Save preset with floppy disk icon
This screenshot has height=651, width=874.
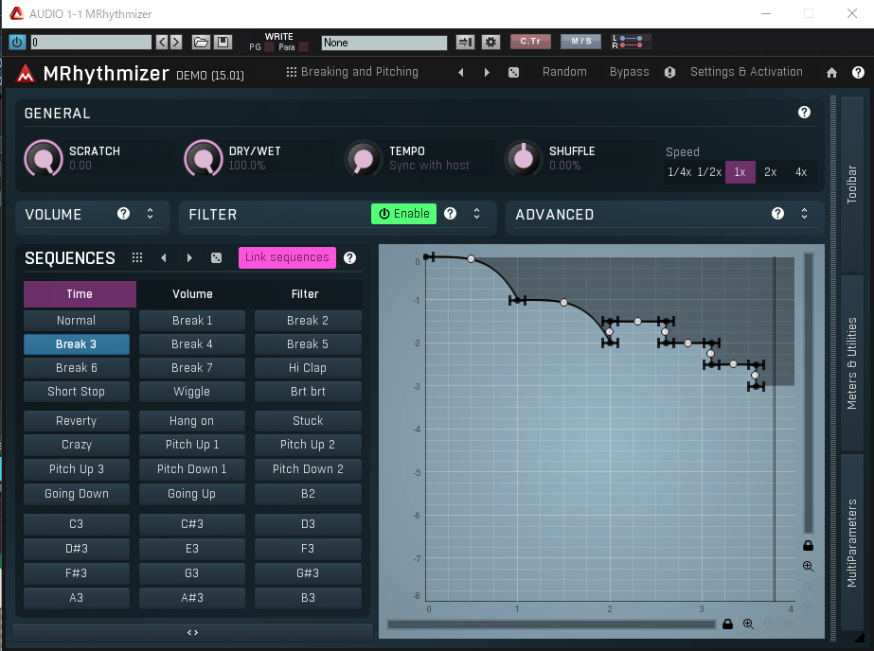223,42
